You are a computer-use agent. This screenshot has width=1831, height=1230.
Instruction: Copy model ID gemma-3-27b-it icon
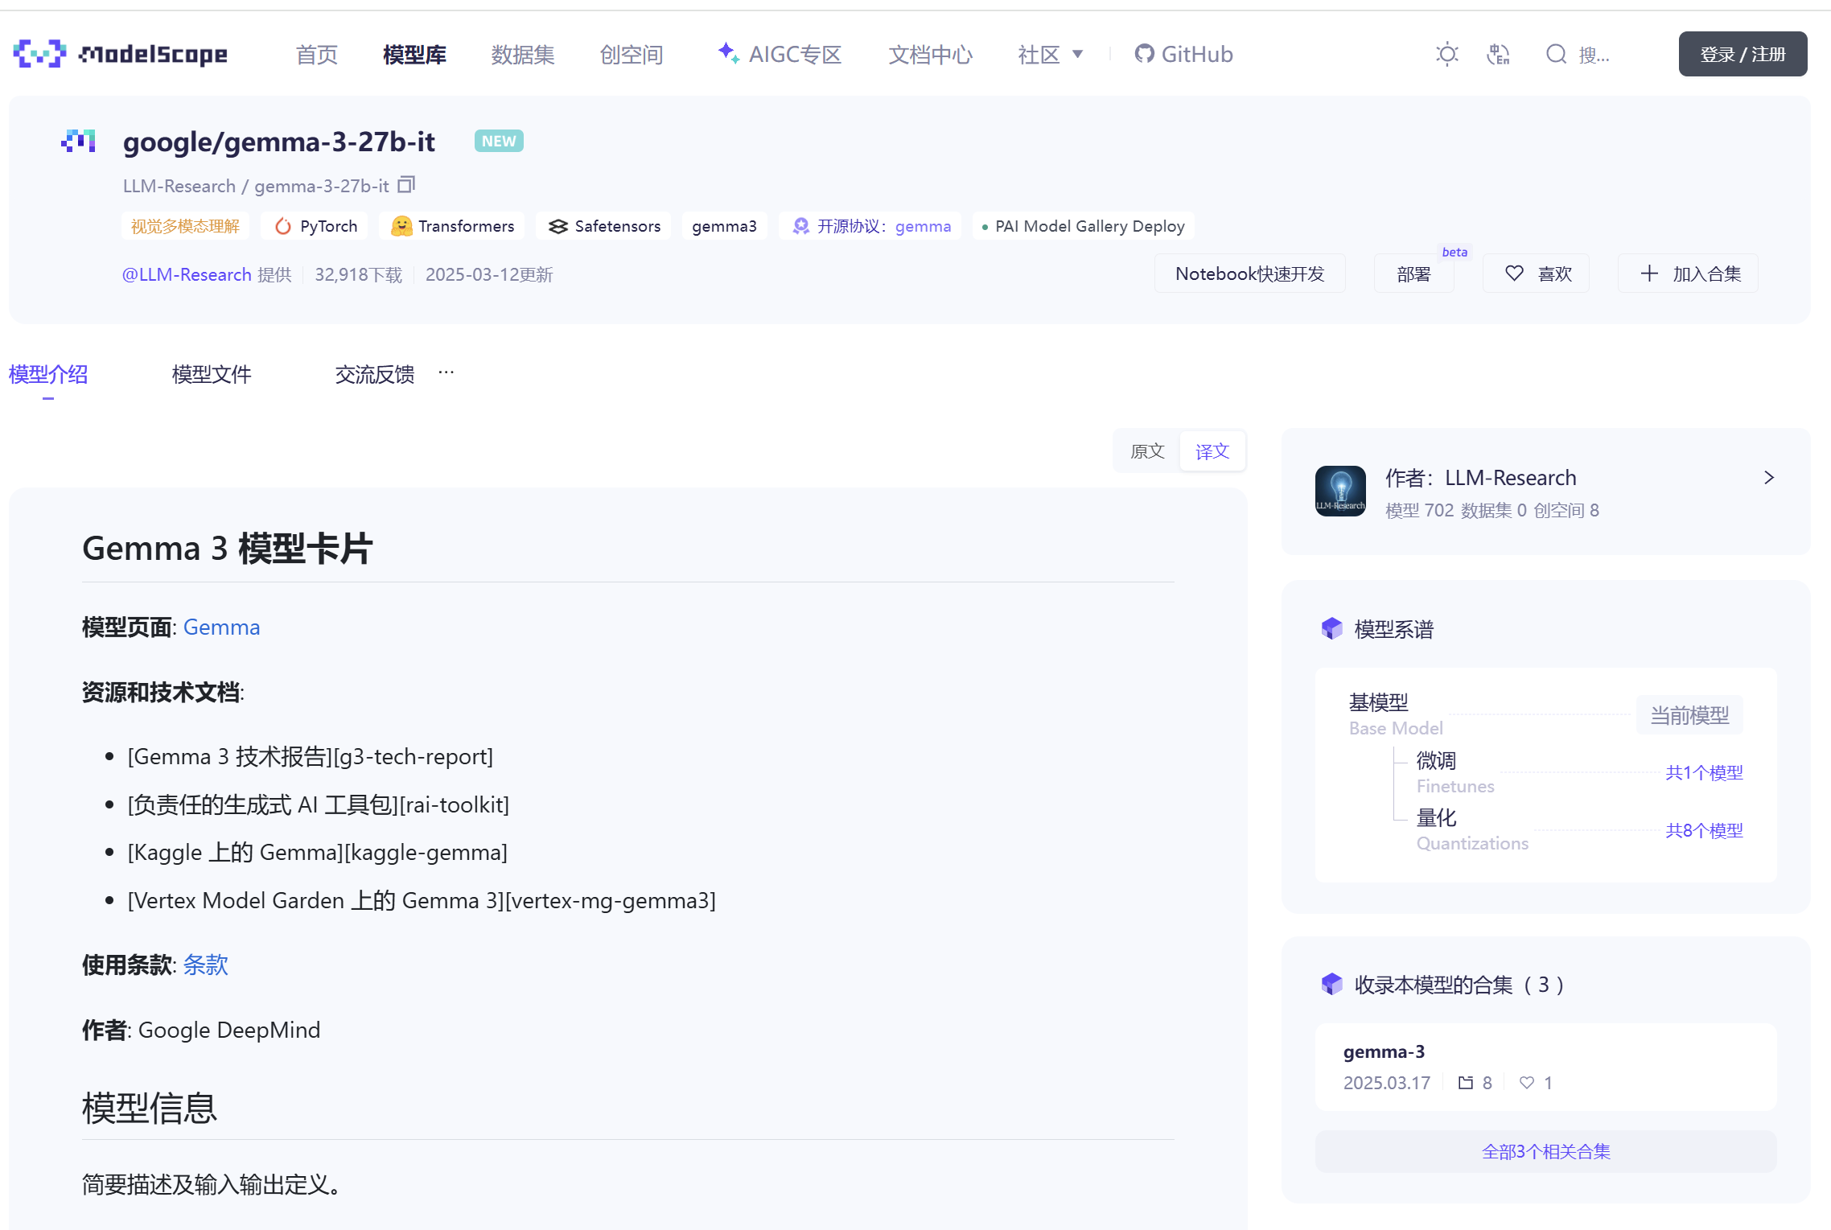407,185
